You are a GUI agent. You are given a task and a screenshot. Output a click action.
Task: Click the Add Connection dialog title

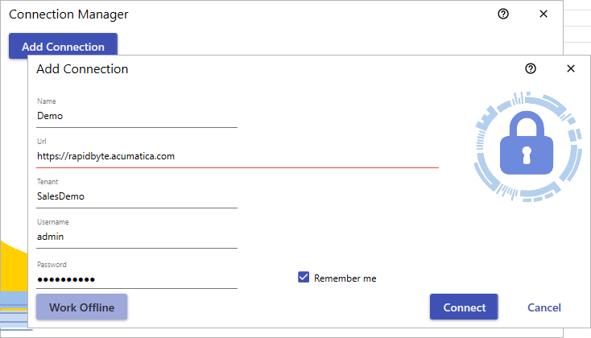point(82,69)
